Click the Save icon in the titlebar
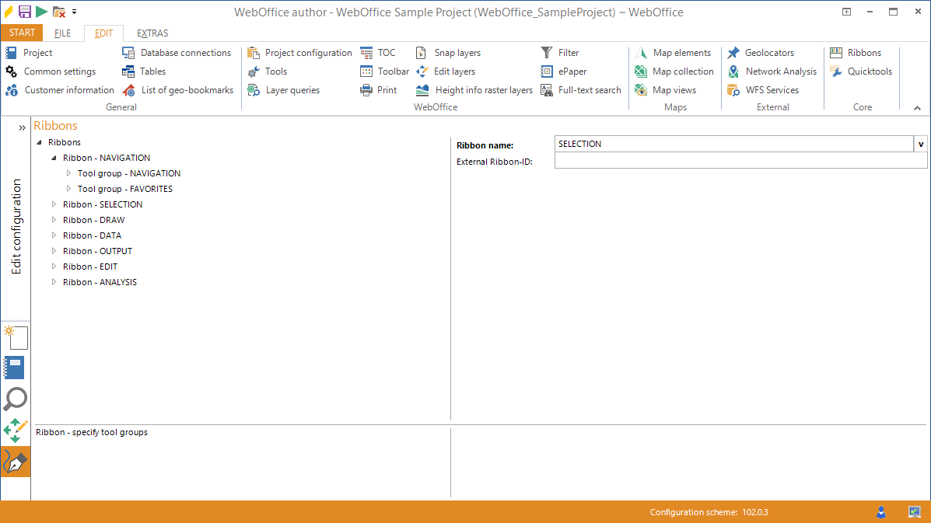The image size is (931, 523). pyautogui.click(x=24, y=11)
